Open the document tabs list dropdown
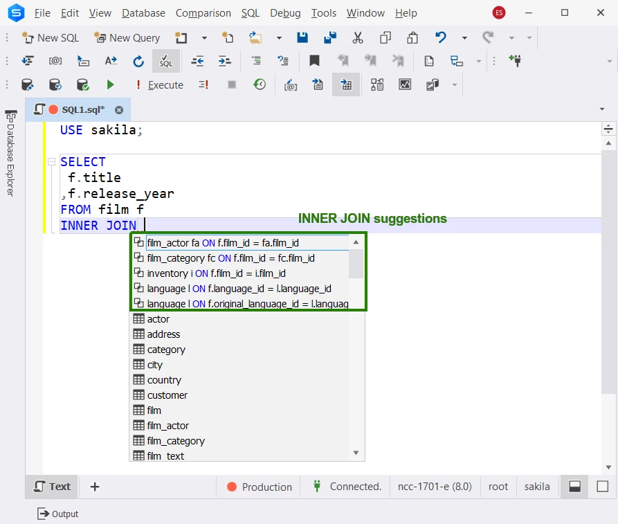The height and width of the screenshot is (524, 618). coord(602,109)
